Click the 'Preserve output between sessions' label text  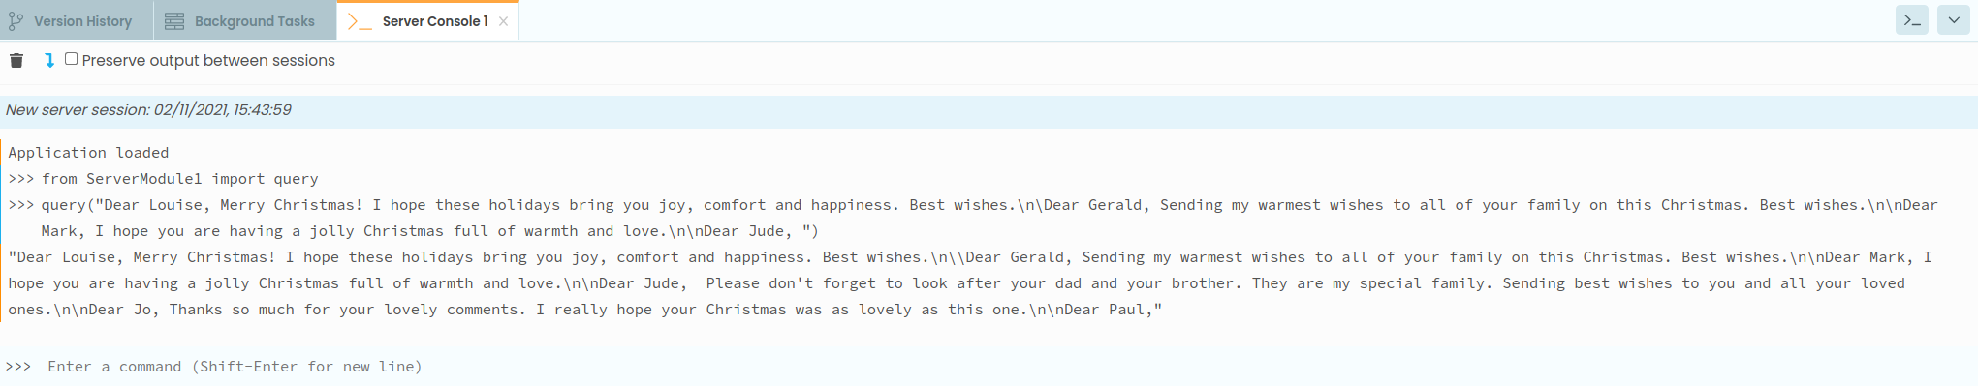tap(208, 60)
